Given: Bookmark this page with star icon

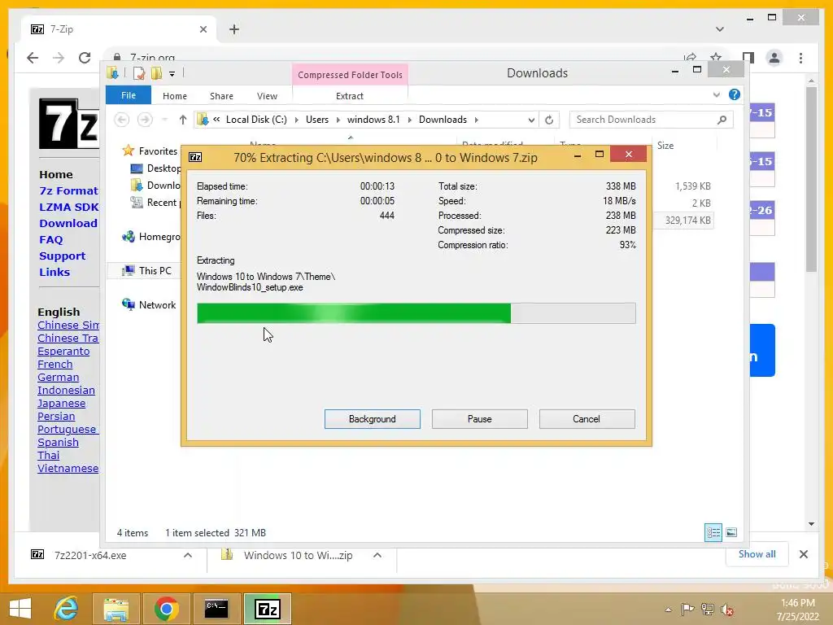Looking at the screenshot, I should [716, 58].
